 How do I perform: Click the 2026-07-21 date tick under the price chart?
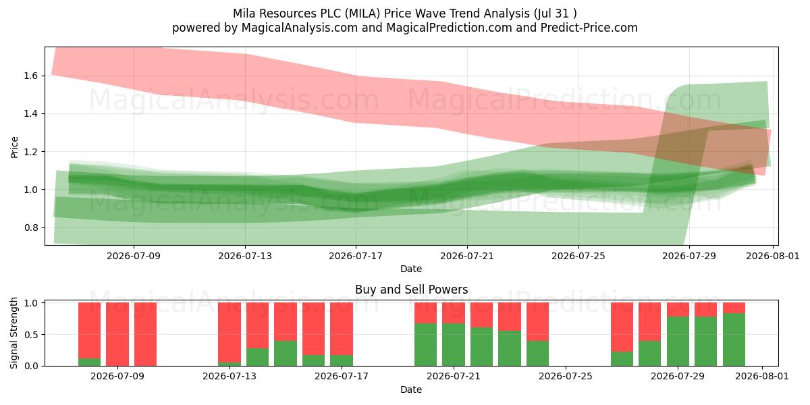[467, 256]
